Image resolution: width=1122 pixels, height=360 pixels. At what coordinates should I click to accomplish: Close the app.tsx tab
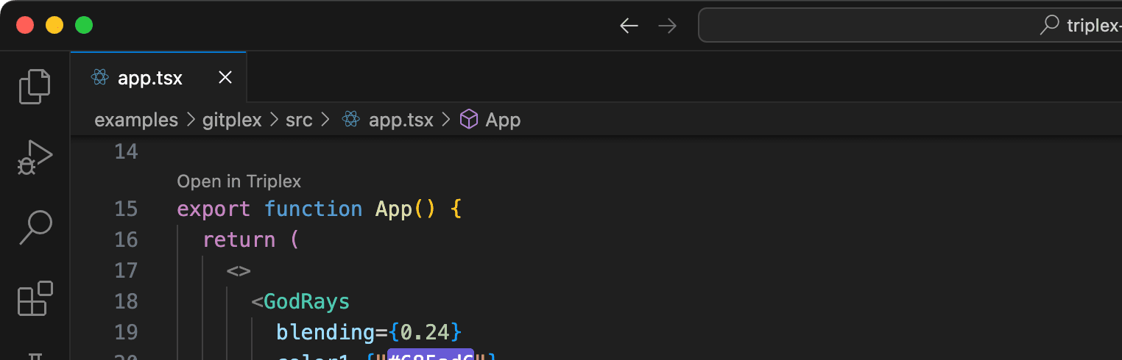(225, 77)
